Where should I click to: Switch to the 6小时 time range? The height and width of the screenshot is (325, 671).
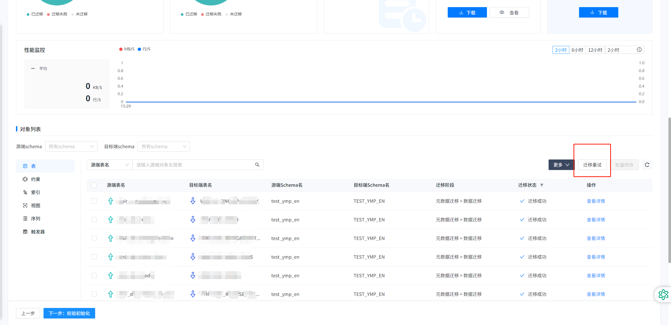pos(577,50)
